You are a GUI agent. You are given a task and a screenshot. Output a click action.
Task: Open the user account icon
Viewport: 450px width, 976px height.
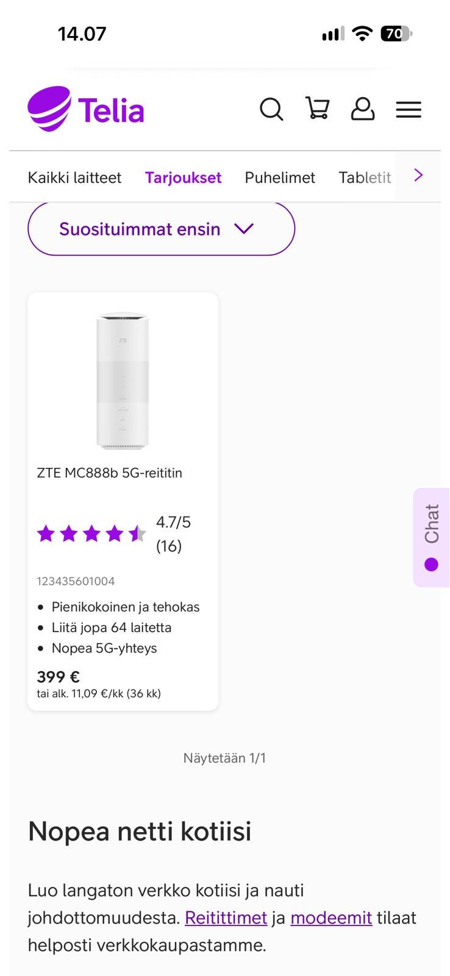(x=362, y=109)
